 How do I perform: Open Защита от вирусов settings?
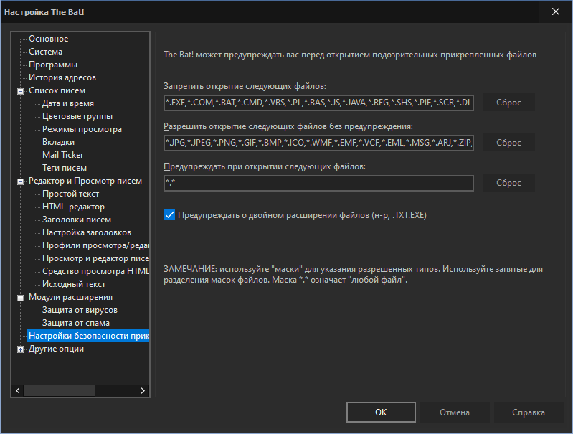(80, 310)
